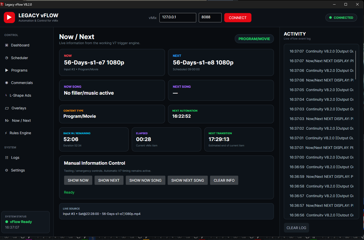The height and width of the screenshot is (240, 364).
Task: Click the Now / Next sidebar icon
Action: pos(7,121)
